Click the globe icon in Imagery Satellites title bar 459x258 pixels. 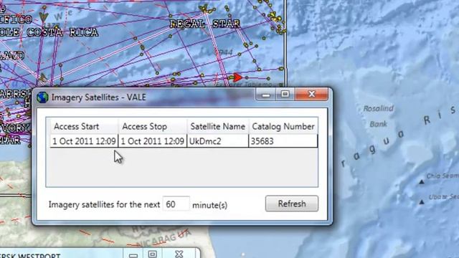click(42, 97)
